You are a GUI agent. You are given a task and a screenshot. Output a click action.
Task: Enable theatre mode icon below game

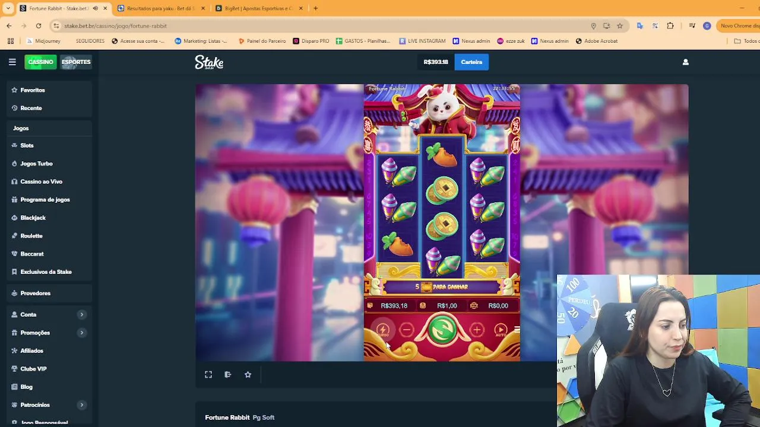[228, 374]
